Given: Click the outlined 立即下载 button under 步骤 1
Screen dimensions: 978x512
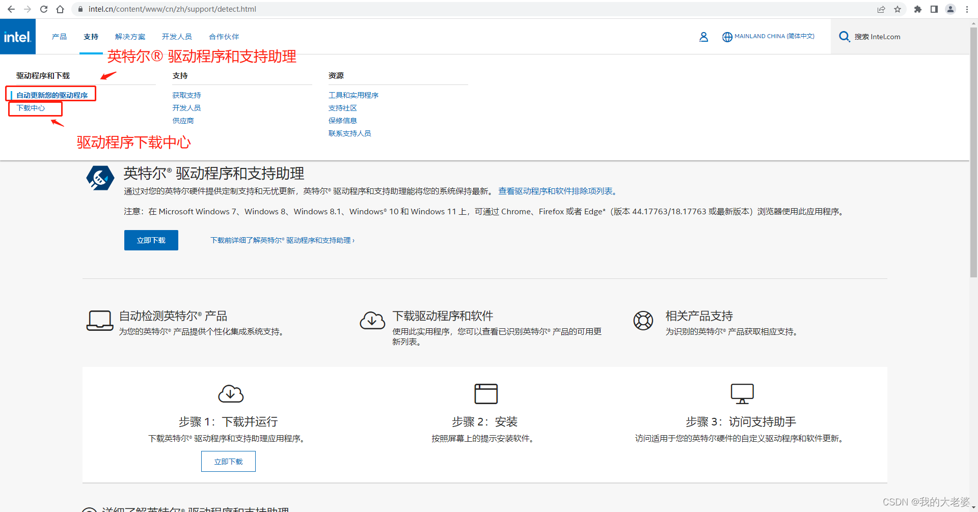Looking at the screenshot, I should [228, 462].
